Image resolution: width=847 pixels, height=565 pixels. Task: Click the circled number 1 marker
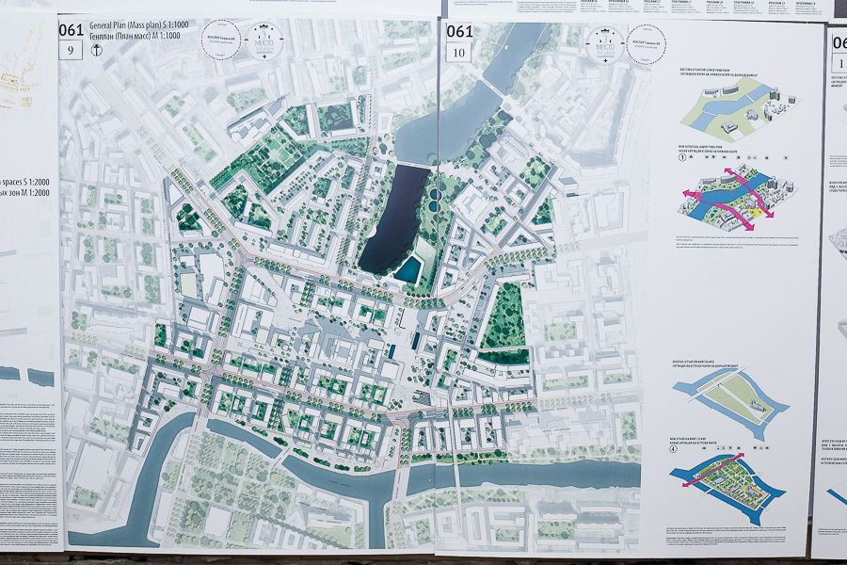[x=684, y=158]
